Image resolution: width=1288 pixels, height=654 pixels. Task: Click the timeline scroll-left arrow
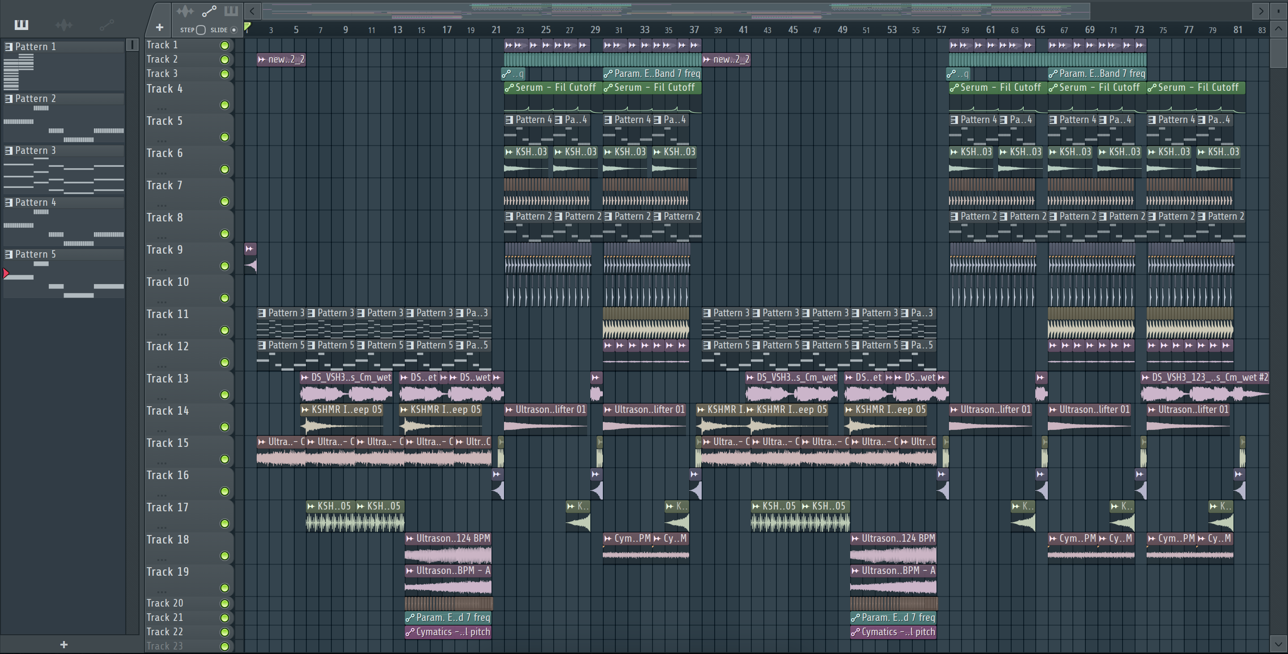point(253,10)
